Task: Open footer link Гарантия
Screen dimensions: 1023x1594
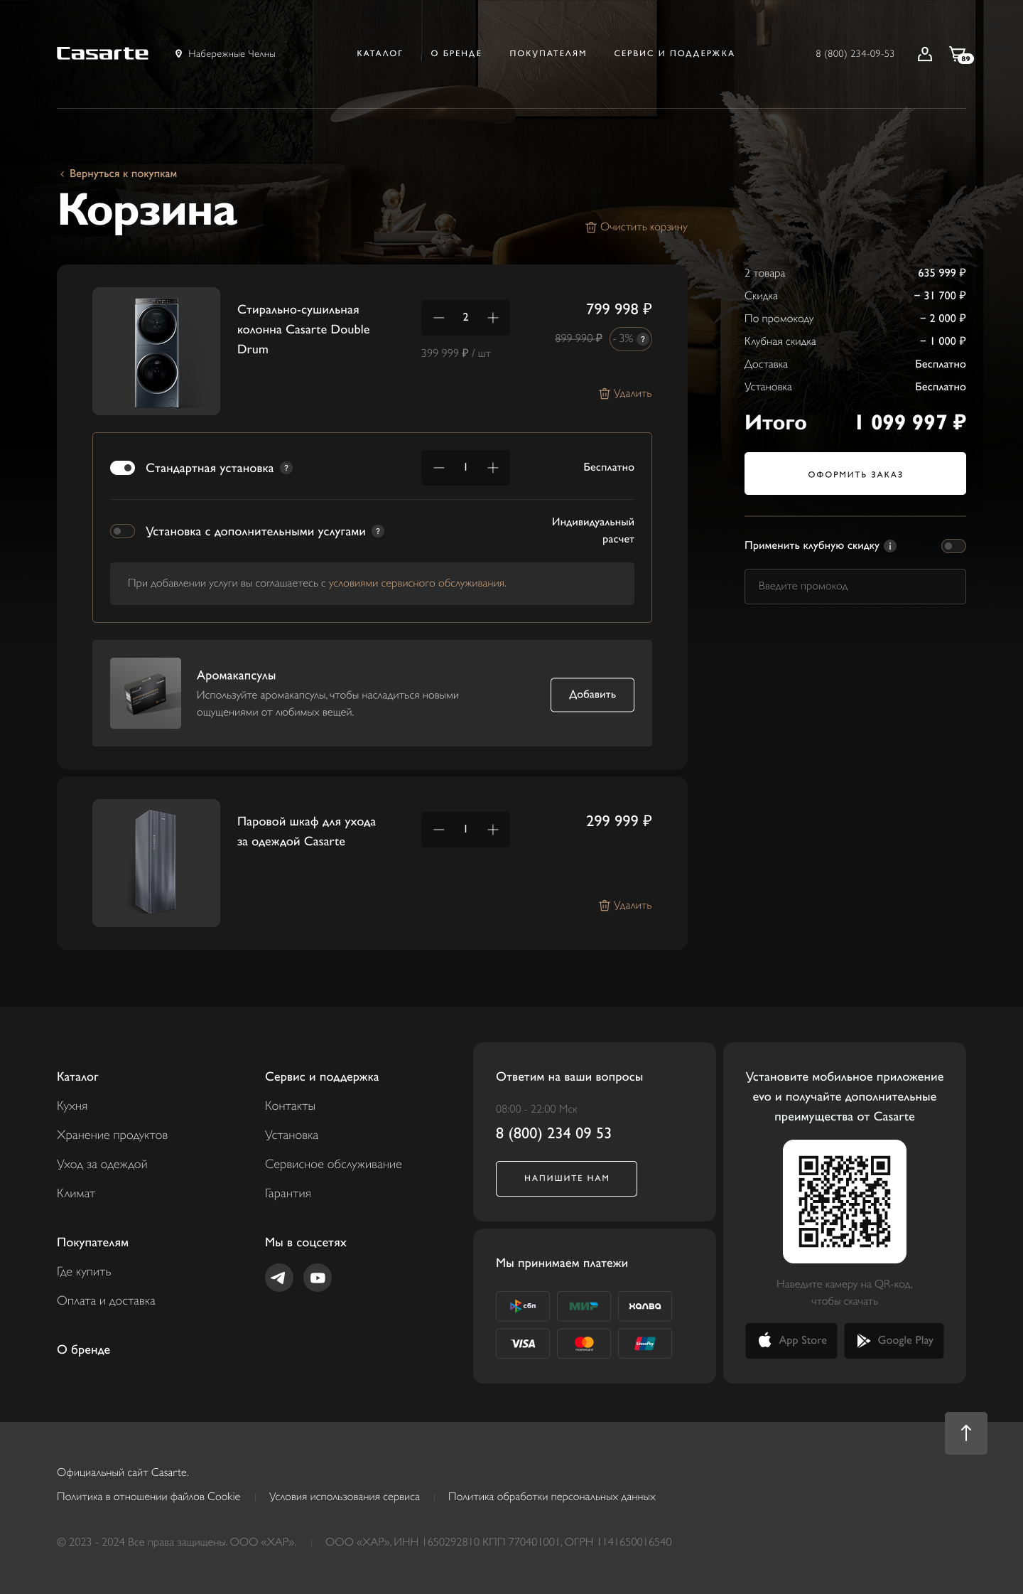Action: [288, 1194]
